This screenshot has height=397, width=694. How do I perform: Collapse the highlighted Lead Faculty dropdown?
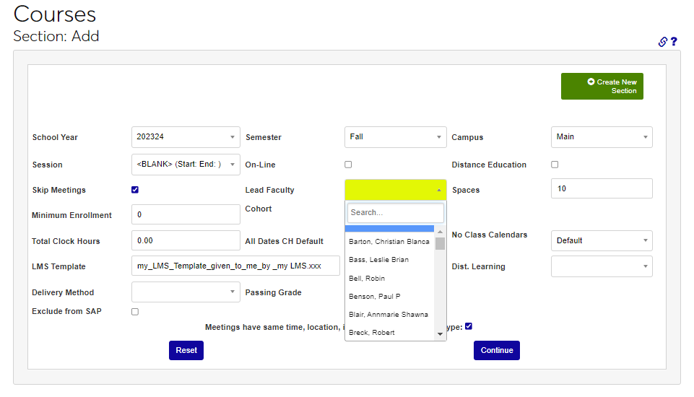tap(395, 190)
